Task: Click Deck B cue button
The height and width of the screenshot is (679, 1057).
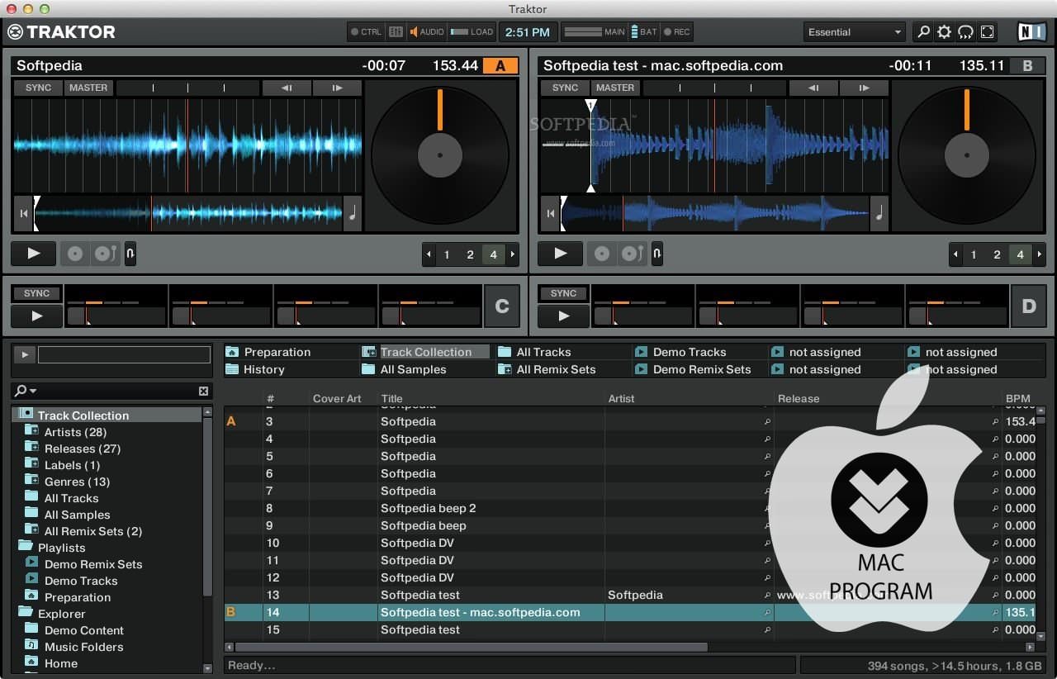Action: (x=602, y=254)
